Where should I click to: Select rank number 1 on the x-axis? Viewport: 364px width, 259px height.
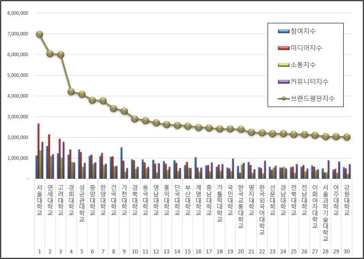coord(39,251)
